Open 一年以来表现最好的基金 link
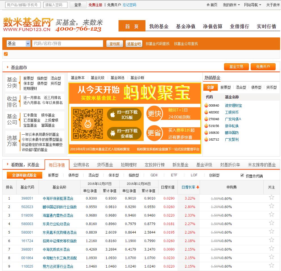Viewport: 281px width, 271px height. pos(41,134)
